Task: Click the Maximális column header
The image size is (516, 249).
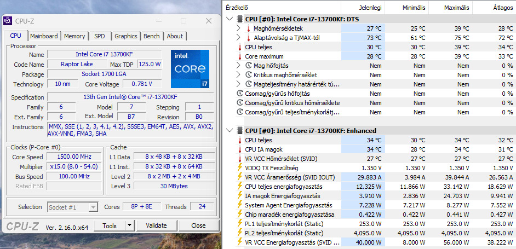Action: (450, 8)
